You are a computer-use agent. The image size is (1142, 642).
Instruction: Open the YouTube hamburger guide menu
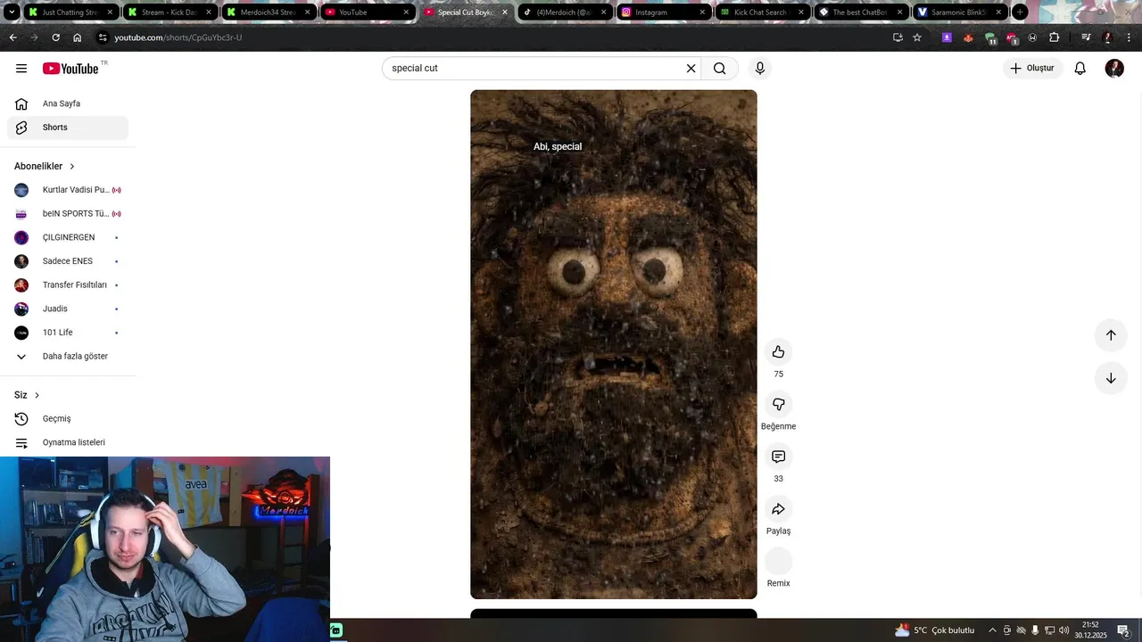(21, 69)
